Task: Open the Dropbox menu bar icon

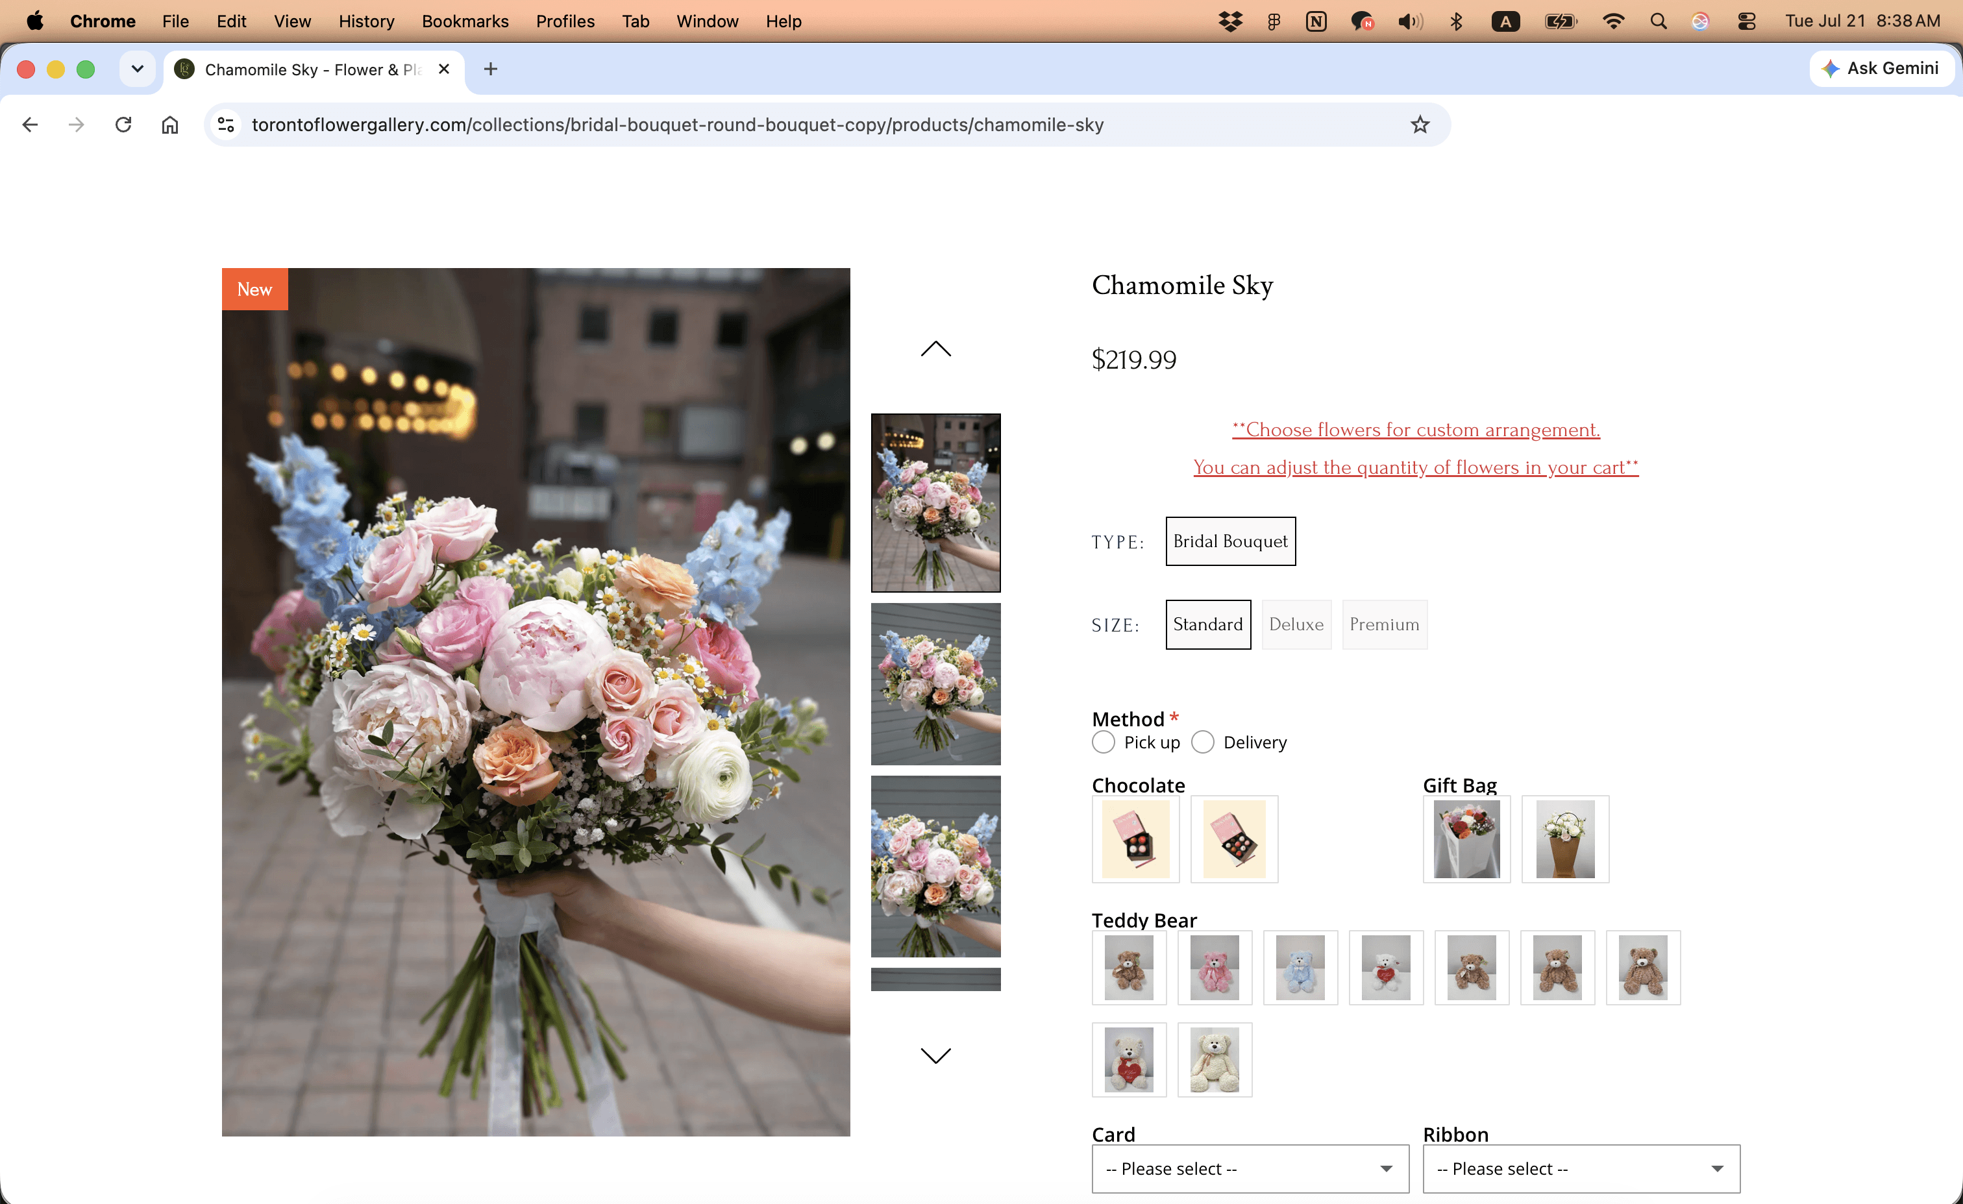Action: coord(1230,21)
